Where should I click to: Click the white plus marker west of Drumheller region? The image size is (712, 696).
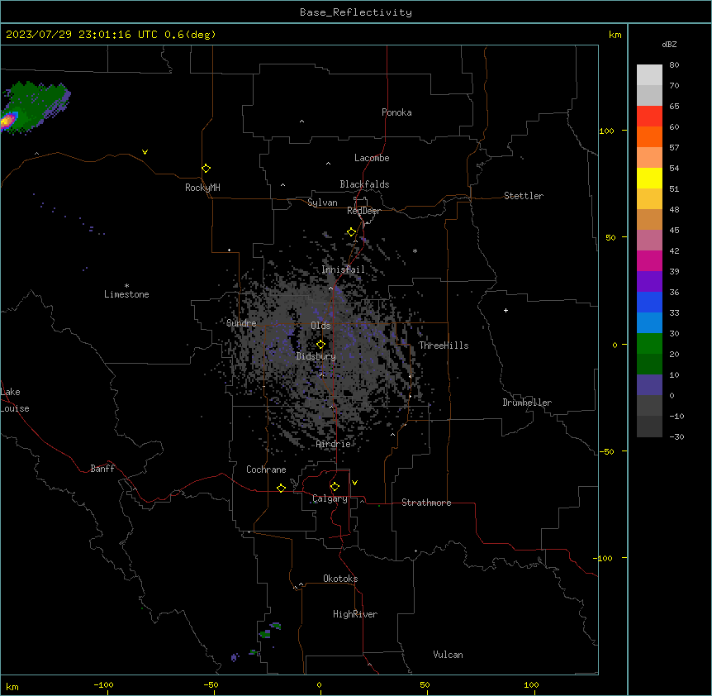tap(506, 310)
